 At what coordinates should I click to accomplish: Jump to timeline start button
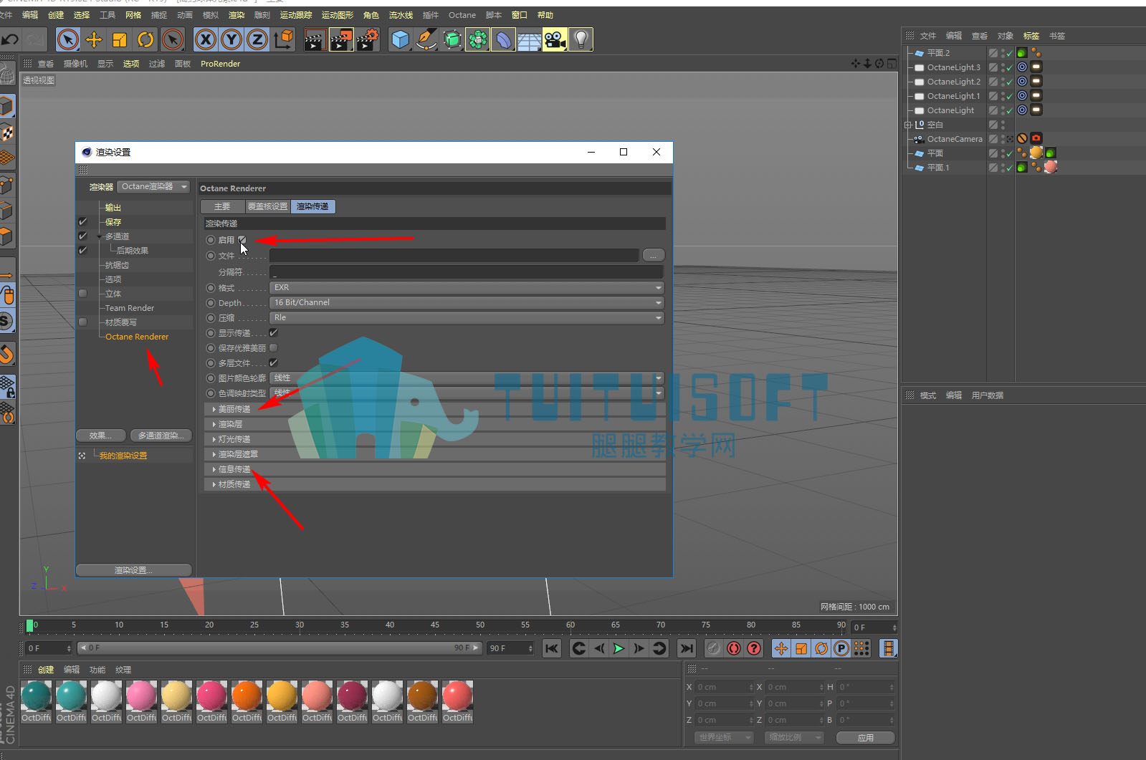point(551,648)
